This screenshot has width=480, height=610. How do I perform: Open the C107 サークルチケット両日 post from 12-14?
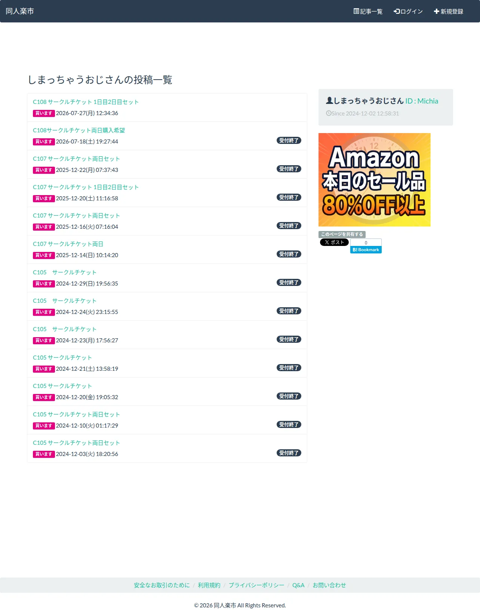pos(68,244)
